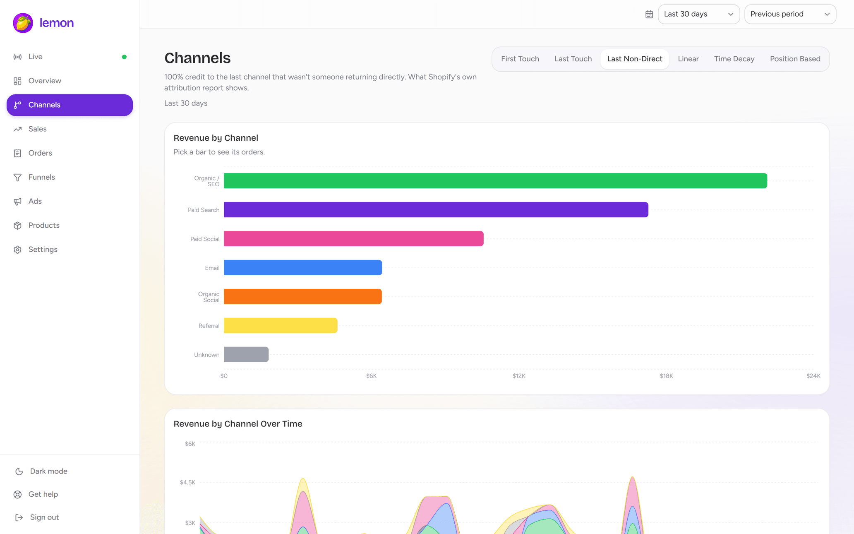Open the Previous period comparison dropdown
Image resolution: width=854 pixels, height=534 pixels.
tap(790, 14)
